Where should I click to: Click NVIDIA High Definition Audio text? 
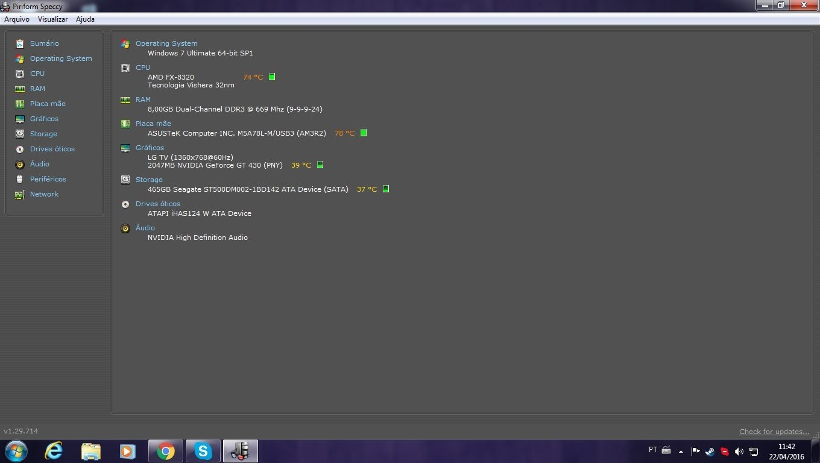click(198, 238)
